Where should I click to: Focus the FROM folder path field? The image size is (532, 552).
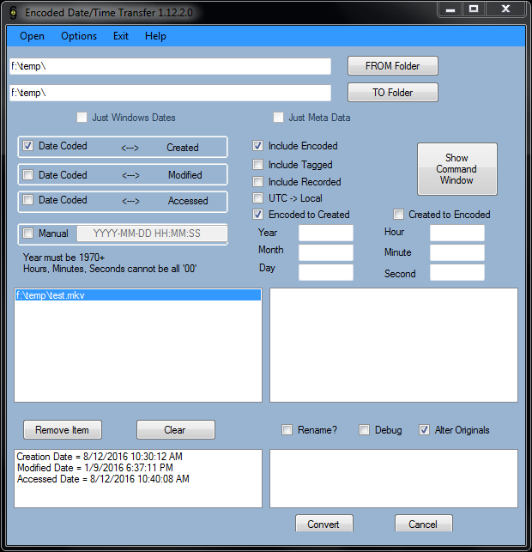[170, 66]
